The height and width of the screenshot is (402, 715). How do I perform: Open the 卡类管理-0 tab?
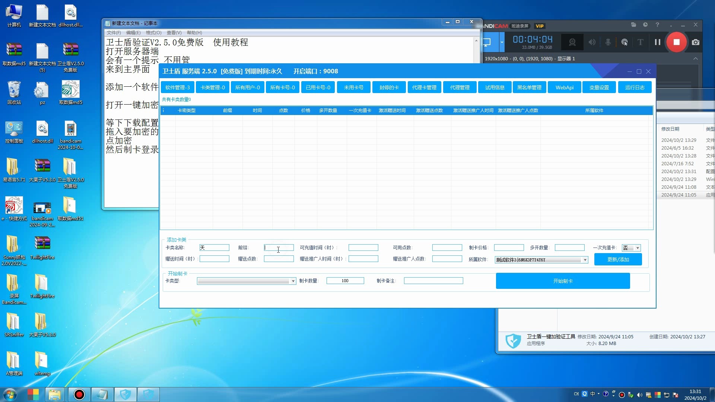213,87
